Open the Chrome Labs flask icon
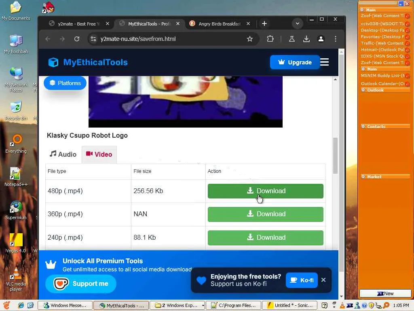The image size is (414, 311). (292, 39)
